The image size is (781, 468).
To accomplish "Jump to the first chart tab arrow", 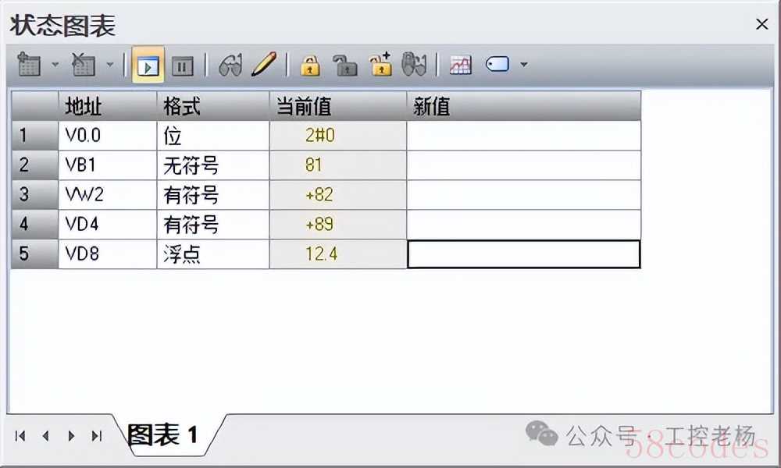I will coord(21,436).
